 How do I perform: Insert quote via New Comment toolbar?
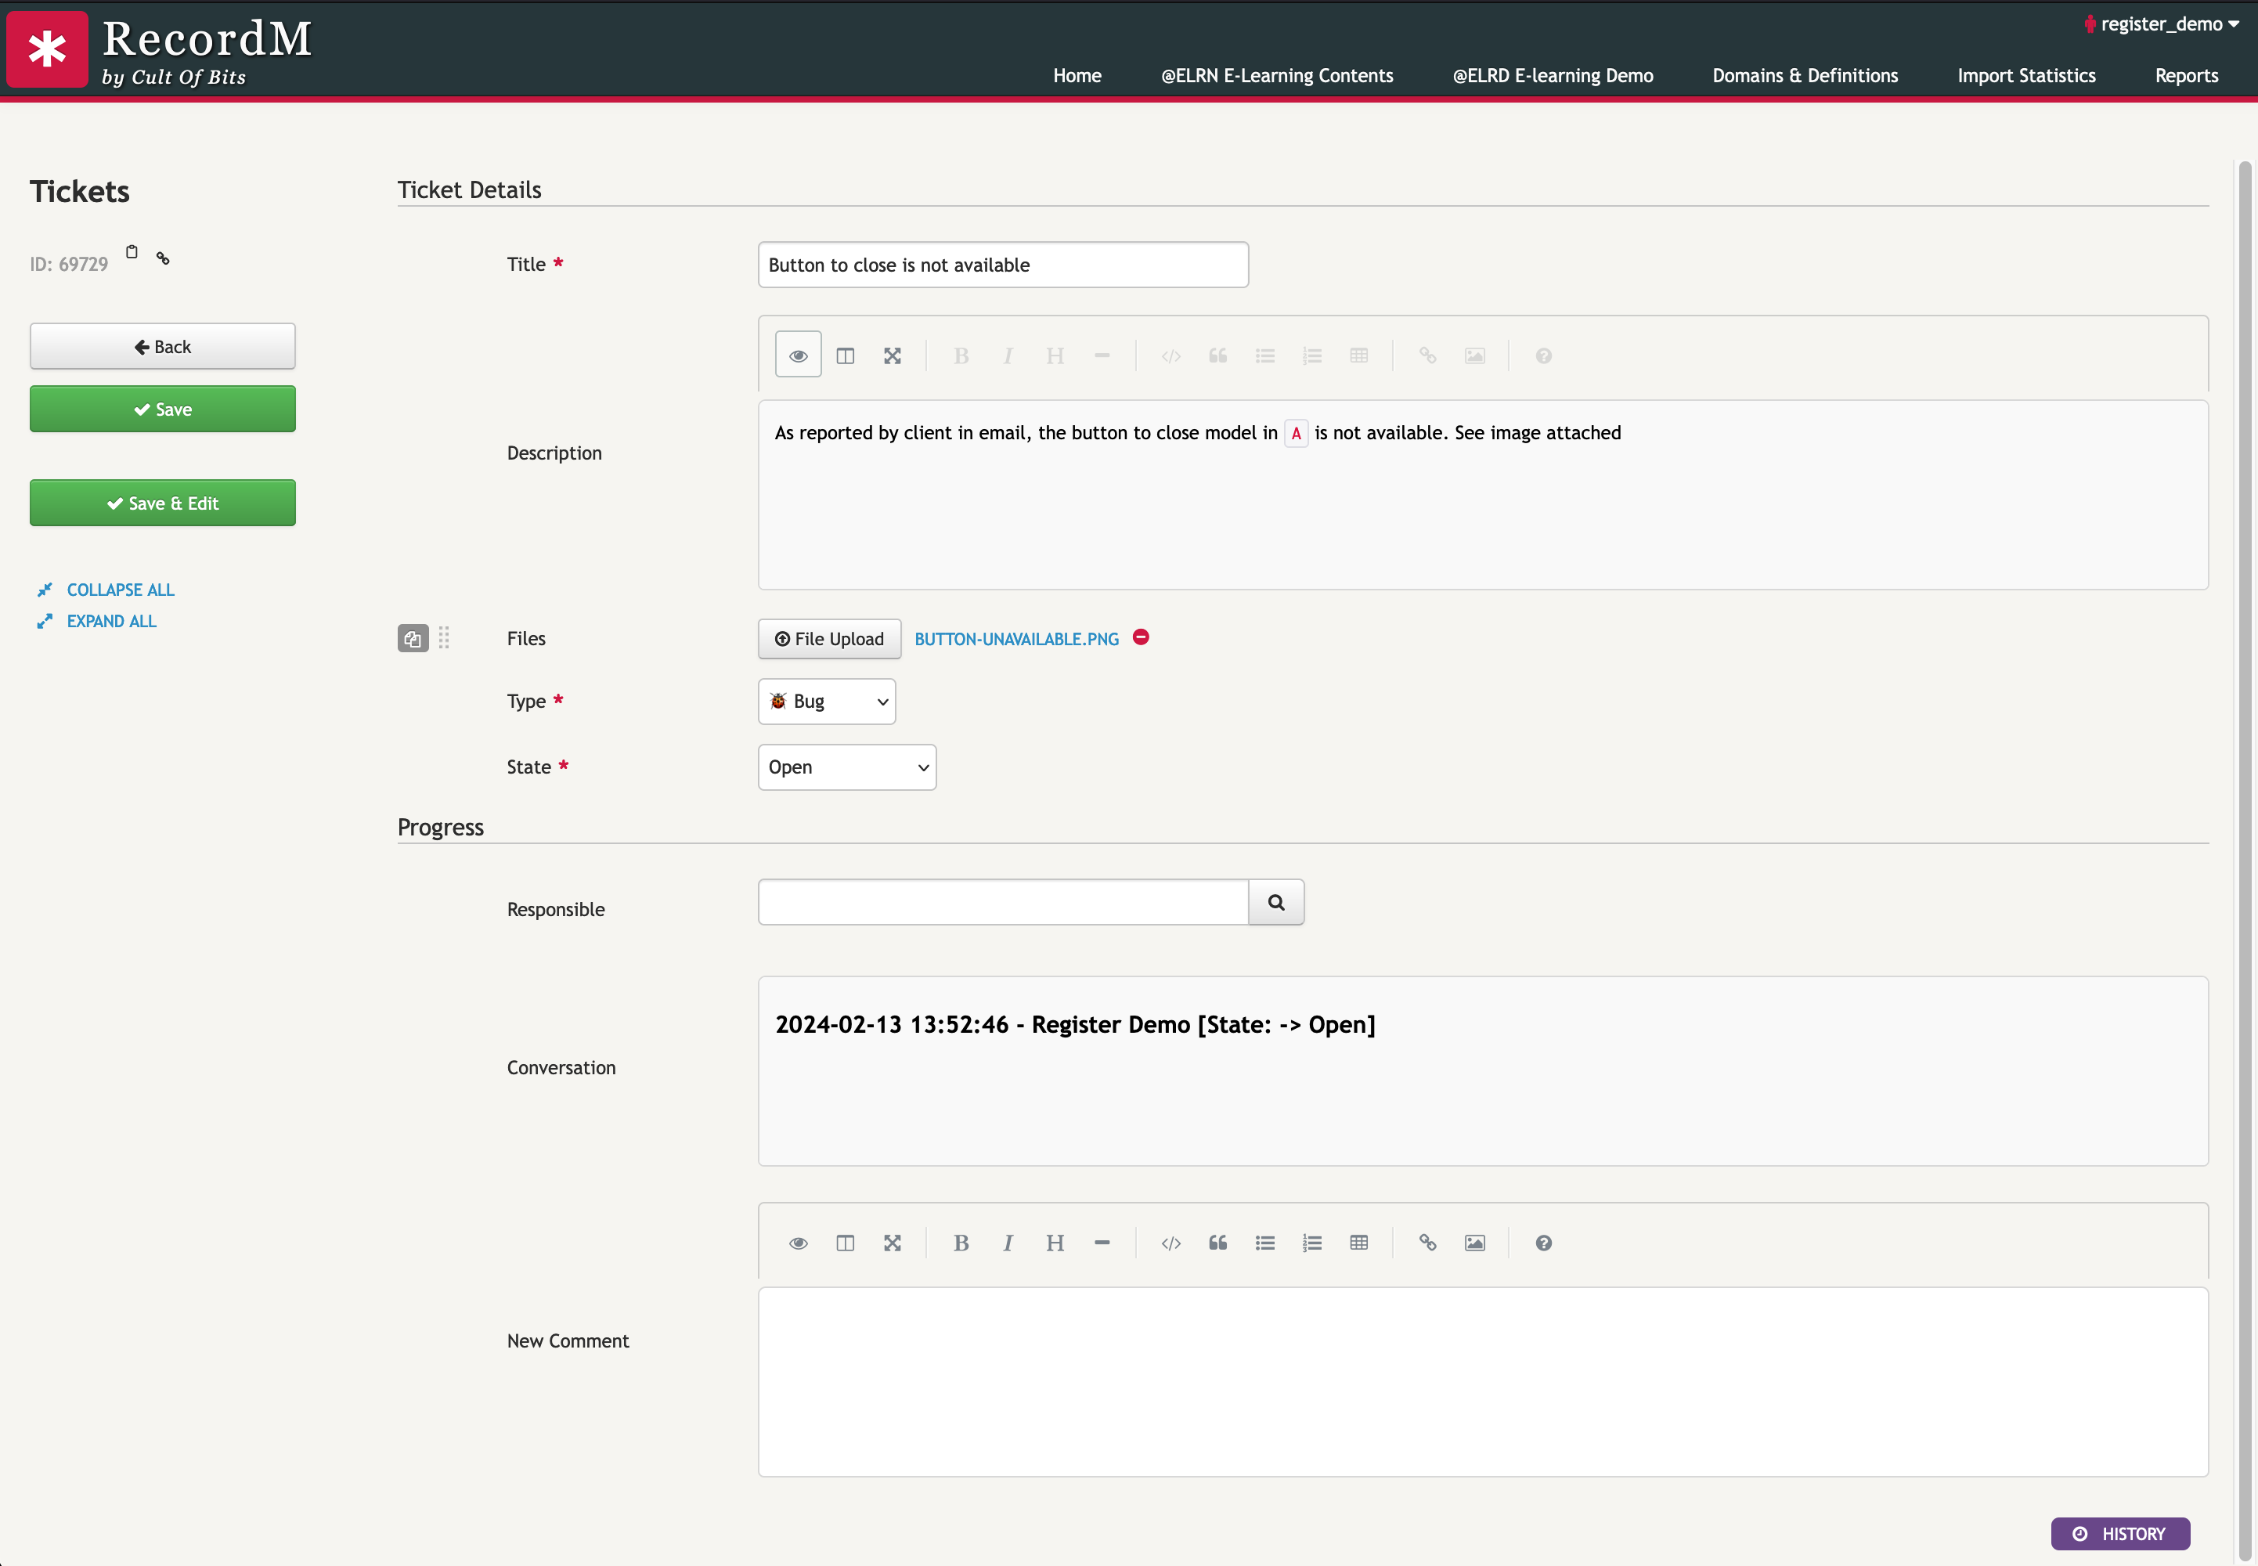tap(1217, 1243)
